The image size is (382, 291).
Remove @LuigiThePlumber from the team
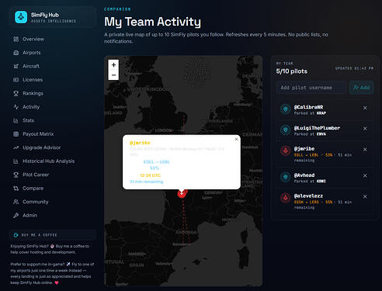365,129
